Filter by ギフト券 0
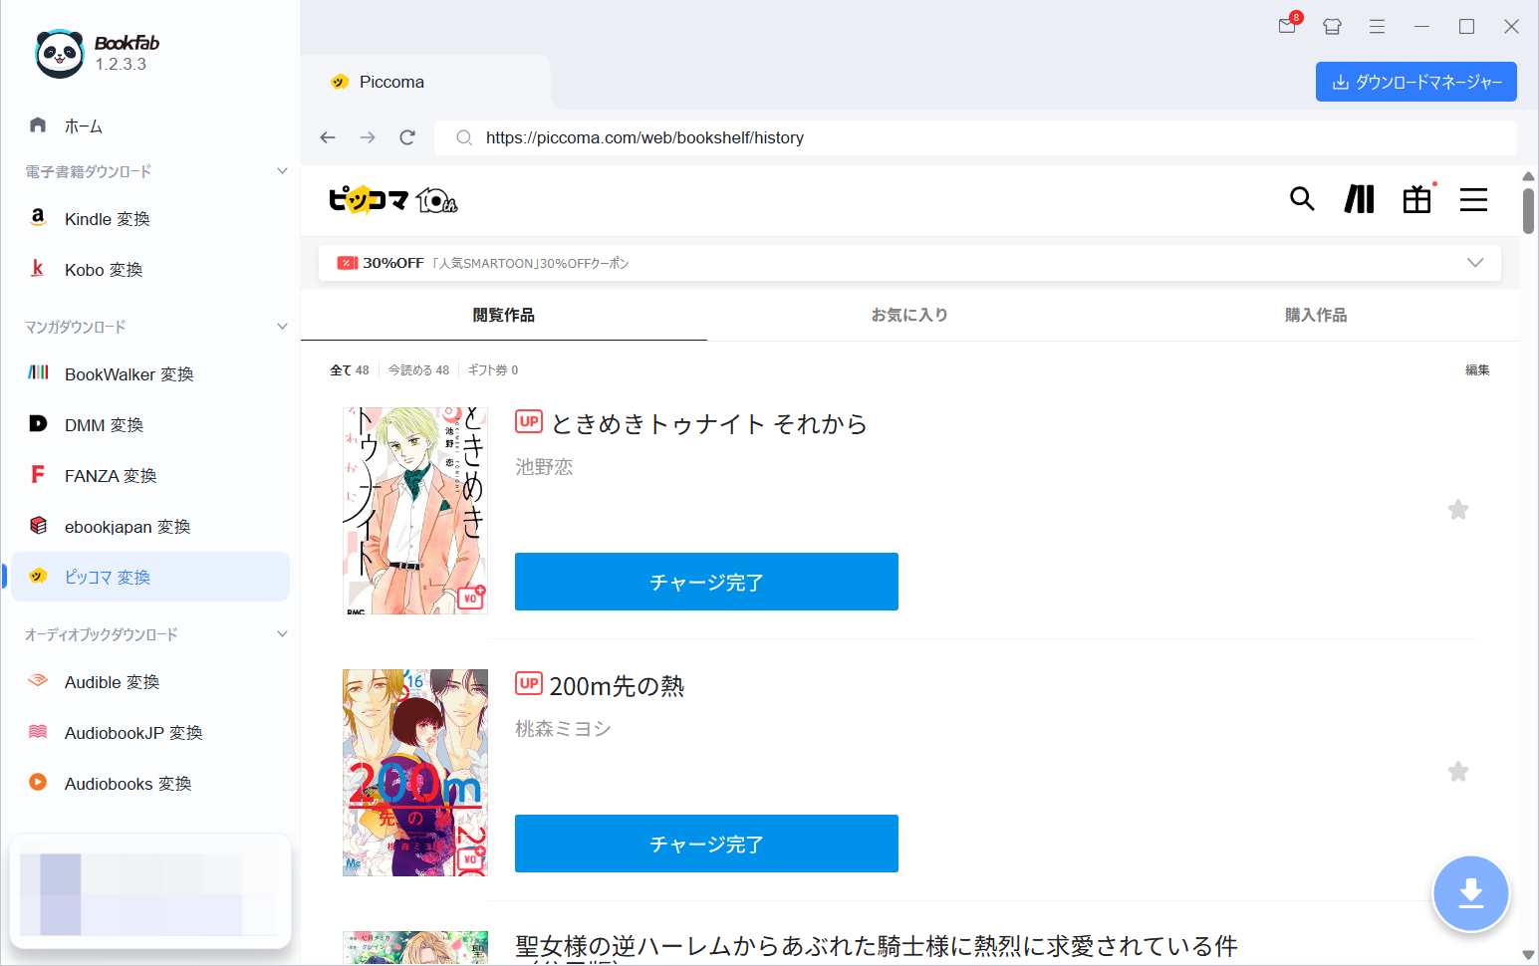Viewport: 1539px width, 966px height. click(x=493, y=370)
